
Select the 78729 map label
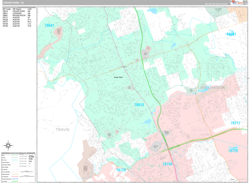(233, 151)
